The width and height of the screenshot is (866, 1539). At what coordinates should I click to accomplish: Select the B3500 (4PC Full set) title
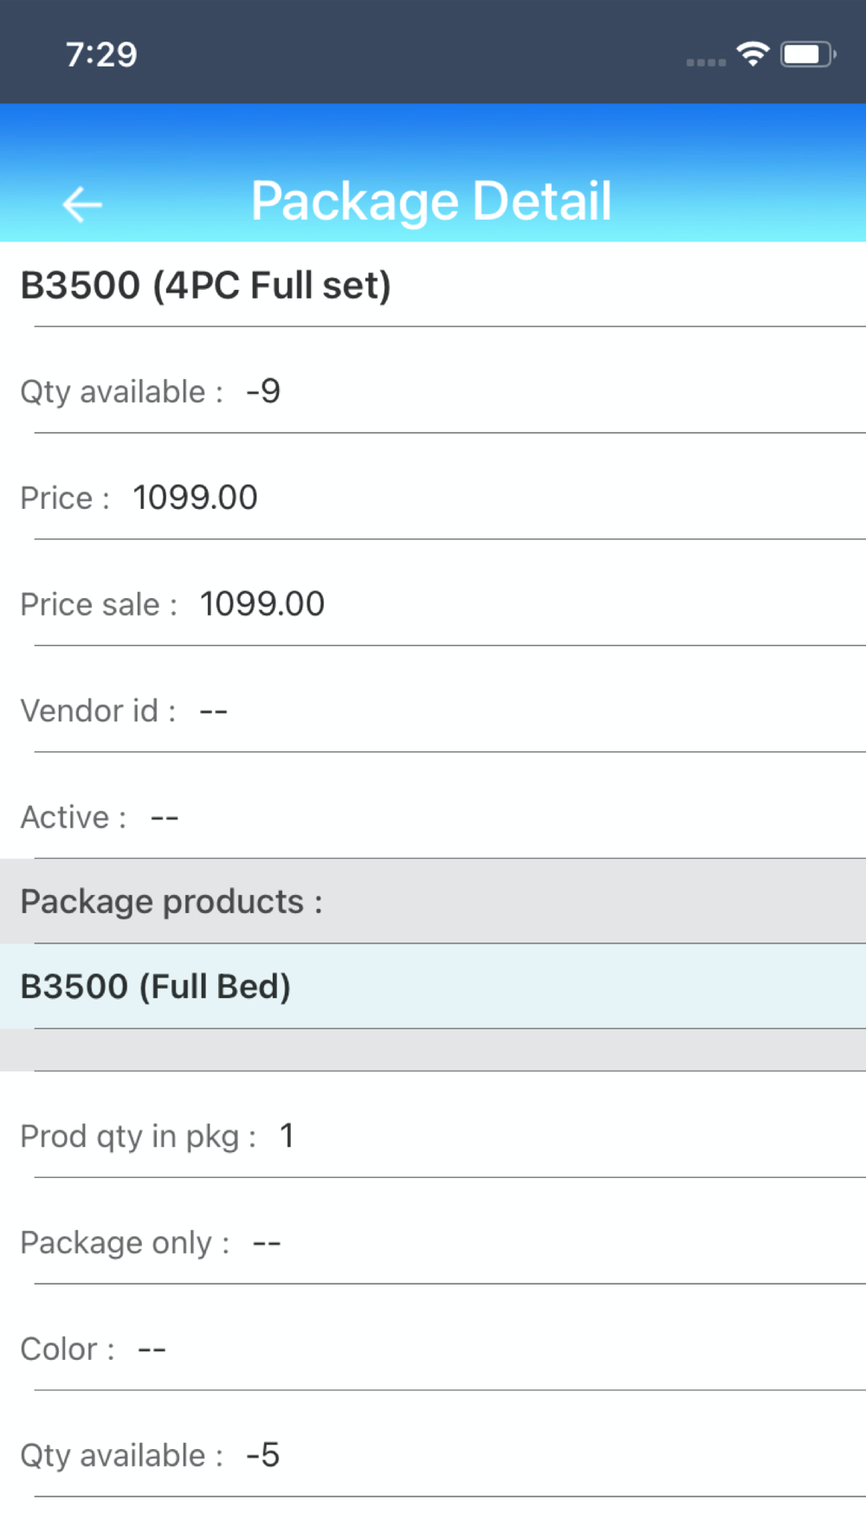coord(206,286)
